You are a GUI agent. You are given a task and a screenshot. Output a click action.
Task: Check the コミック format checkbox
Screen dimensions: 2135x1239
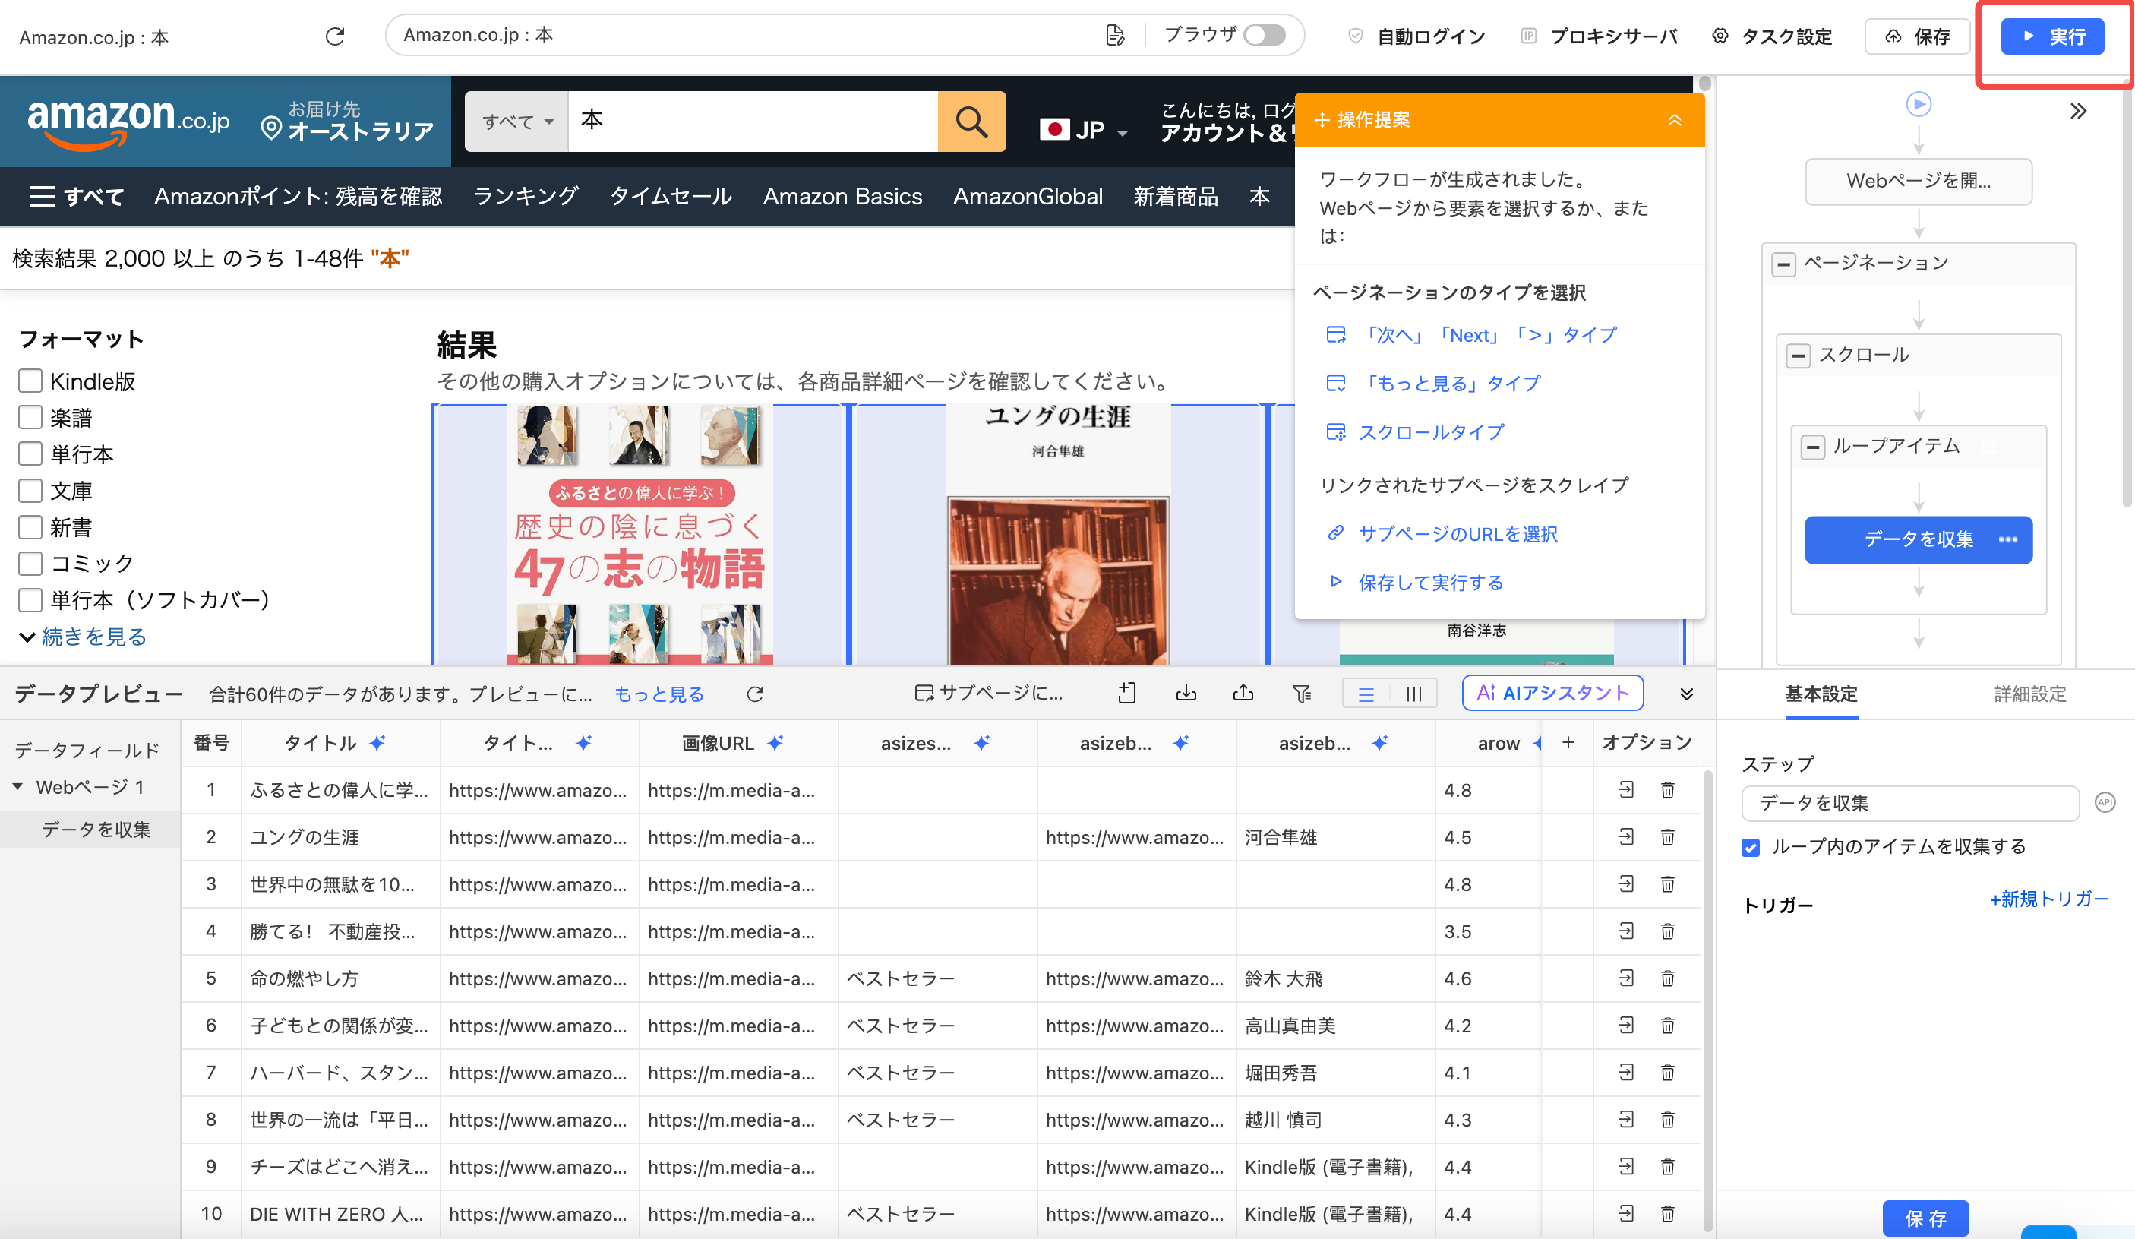(30, 563)
